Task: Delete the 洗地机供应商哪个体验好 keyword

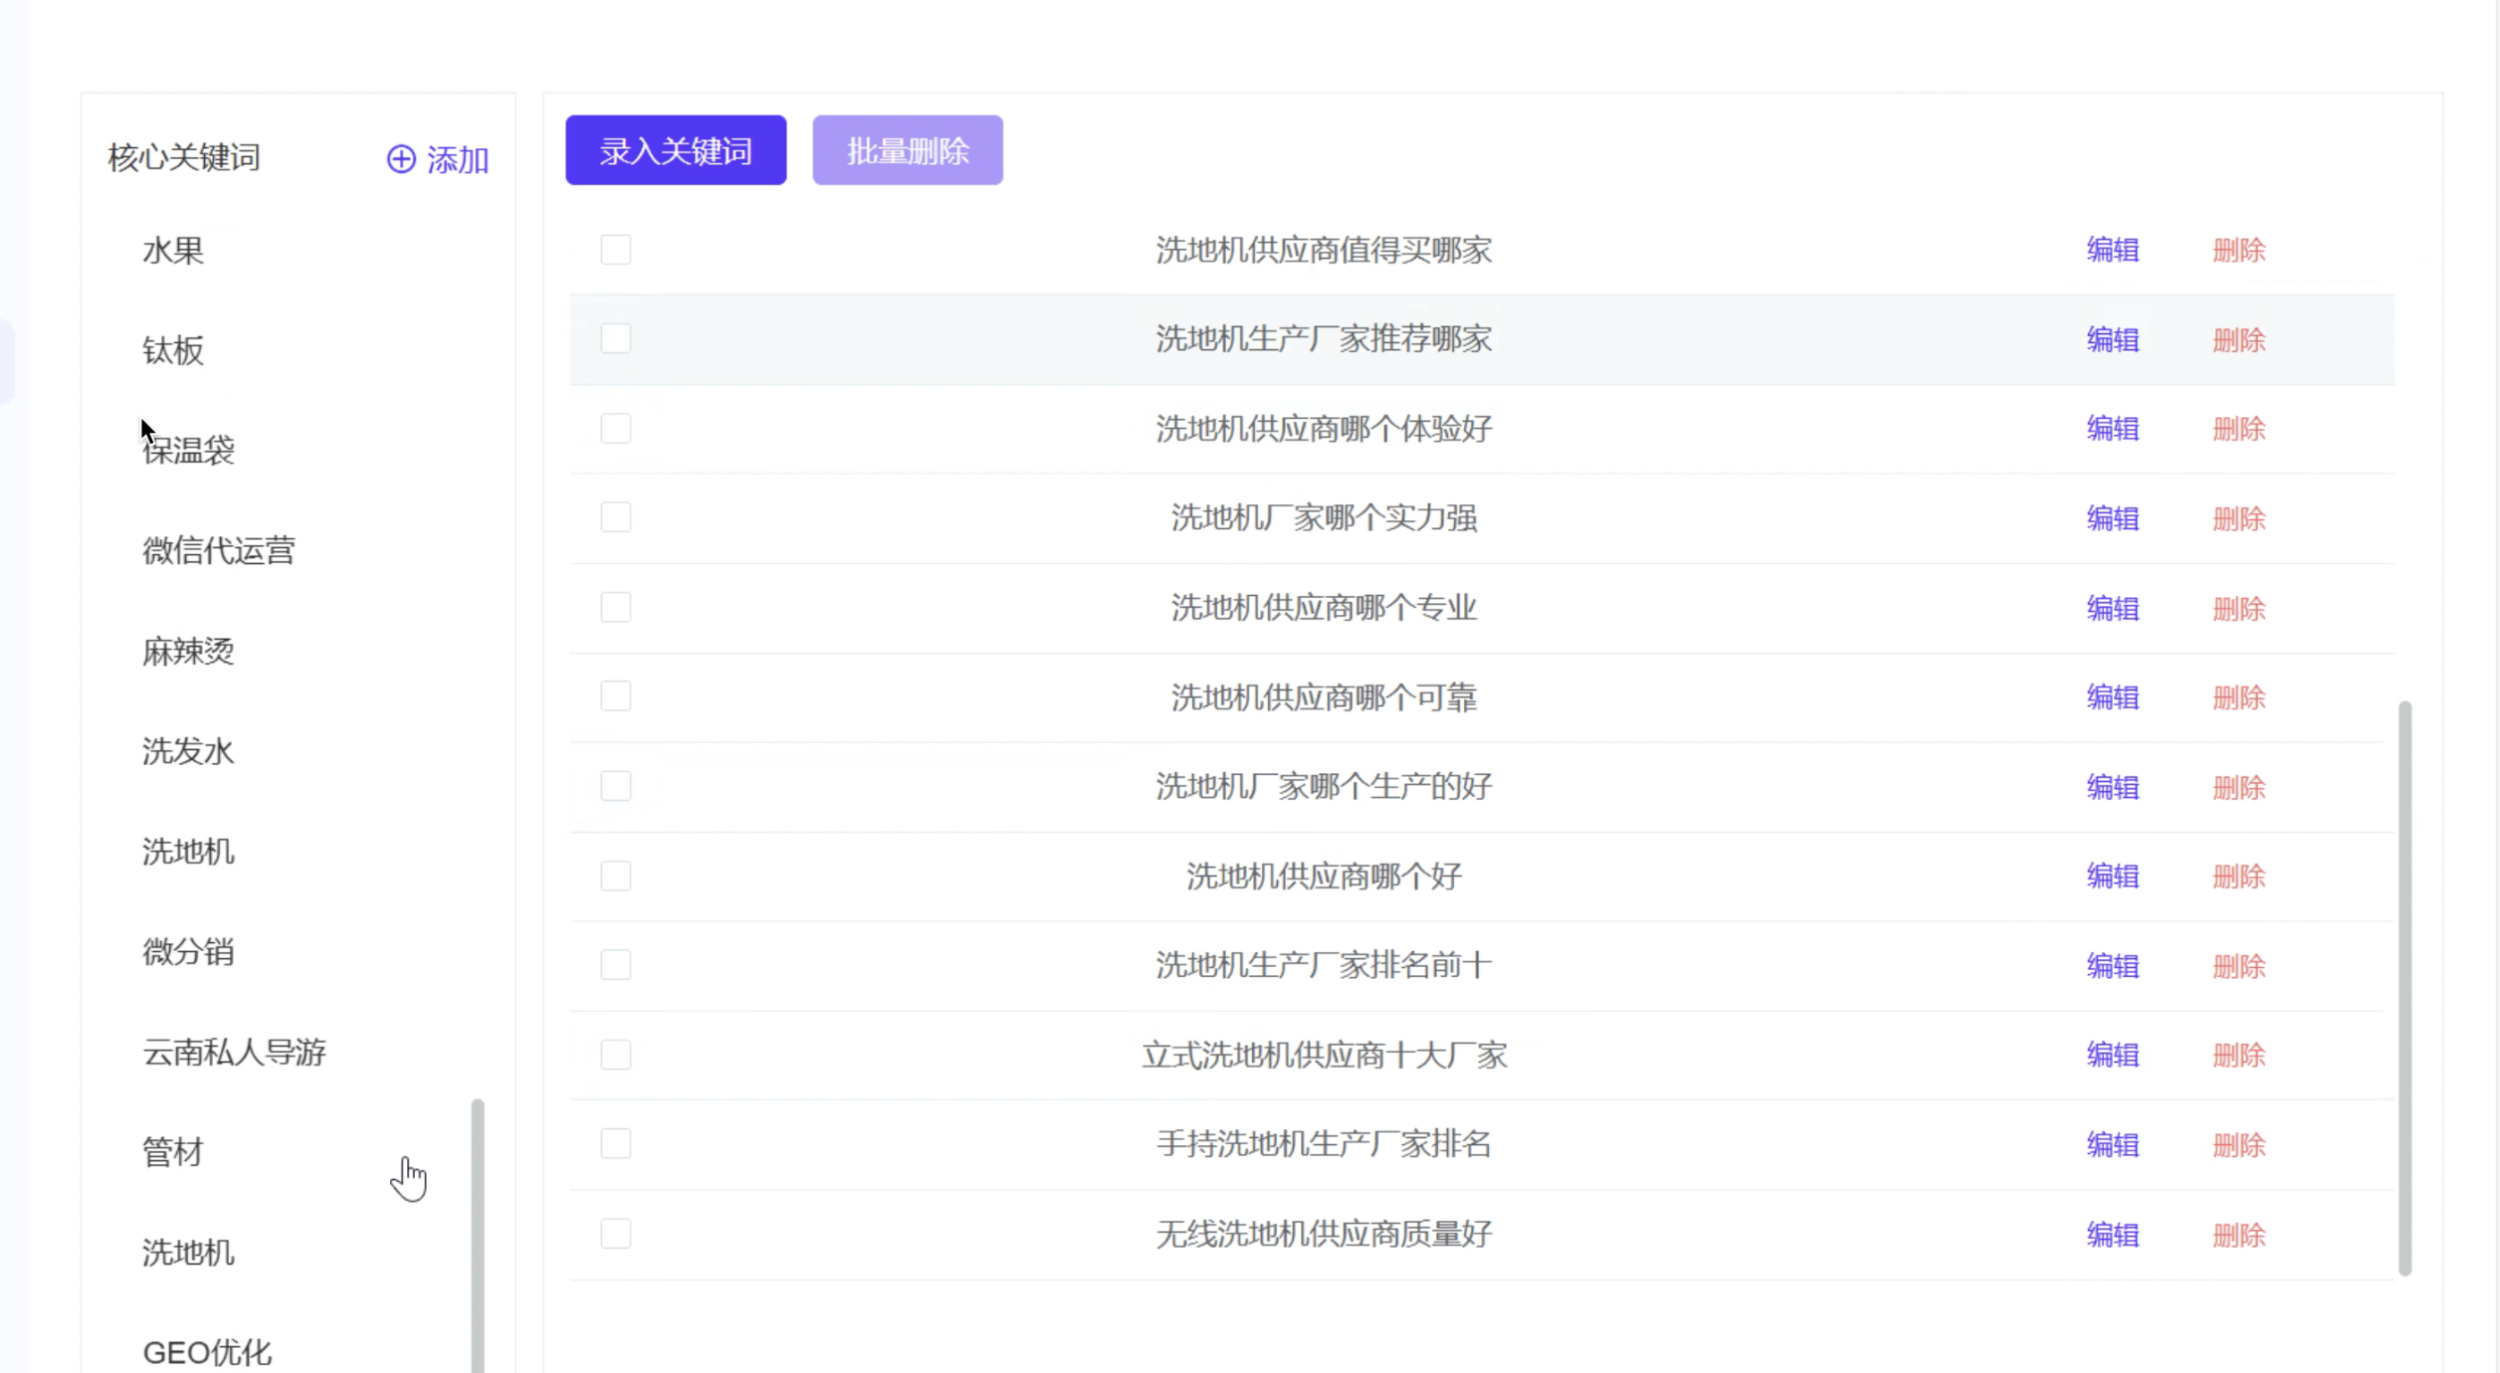Action: (2238, 429)
